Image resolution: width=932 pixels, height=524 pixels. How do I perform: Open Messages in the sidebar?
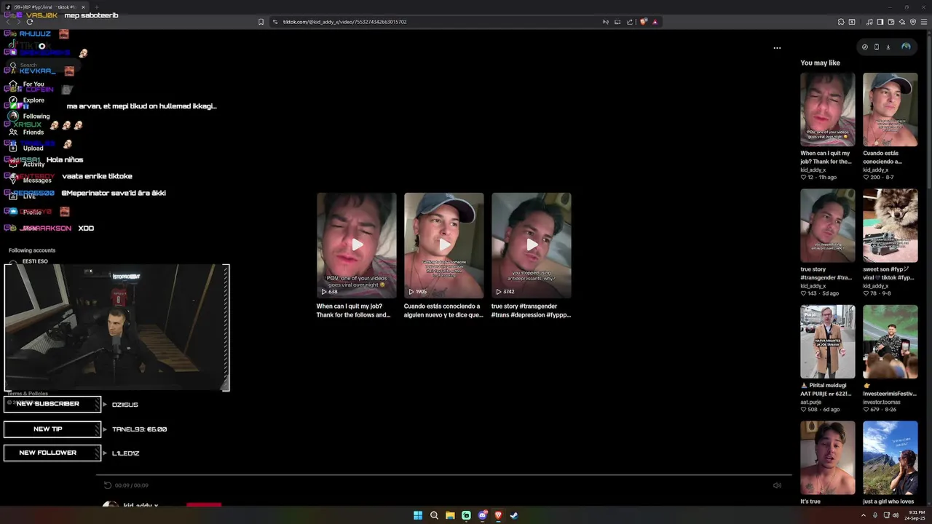pyautogui.click(x=30, y=180)
